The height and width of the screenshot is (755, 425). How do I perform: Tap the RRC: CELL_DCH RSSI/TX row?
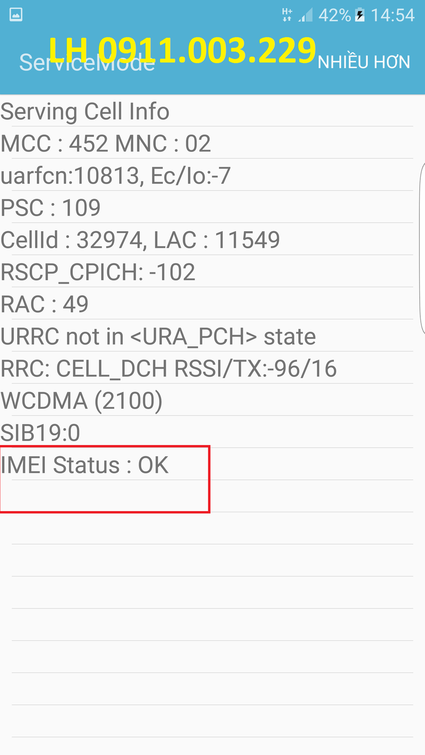[169, 369]
